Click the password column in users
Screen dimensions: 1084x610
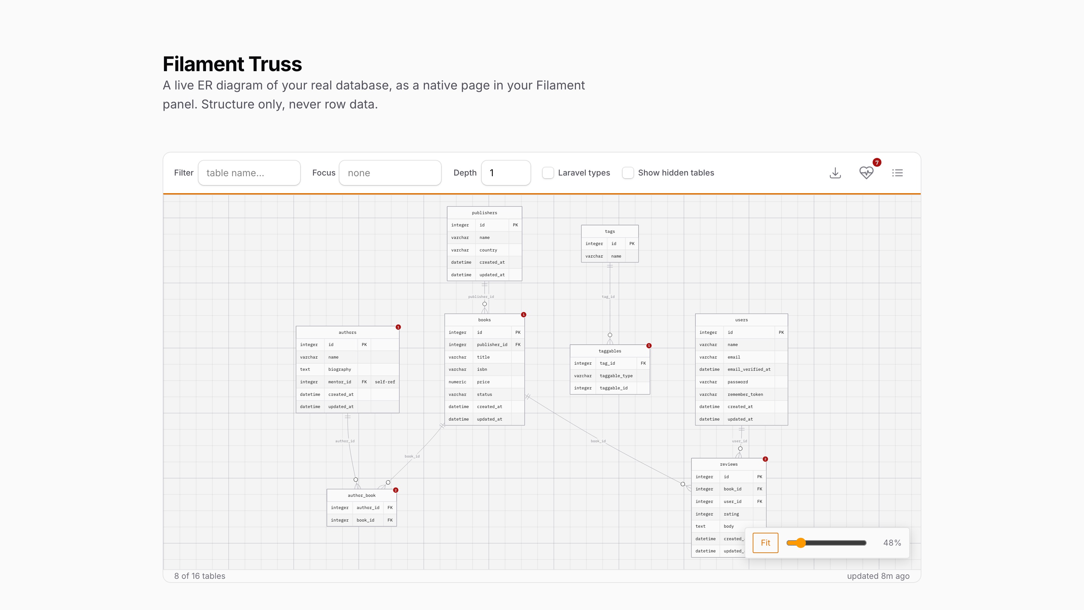742,382
